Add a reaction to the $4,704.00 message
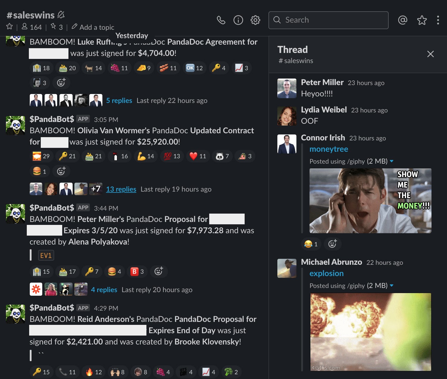Image resolution: width=447 pixels, height=379 pixels. 61,83
